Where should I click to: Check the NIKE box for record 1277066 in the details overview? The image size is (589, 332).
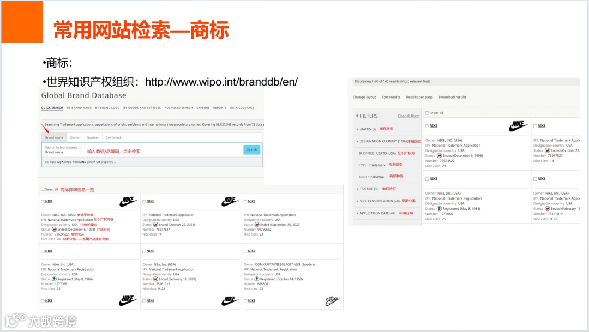[43, 251]
